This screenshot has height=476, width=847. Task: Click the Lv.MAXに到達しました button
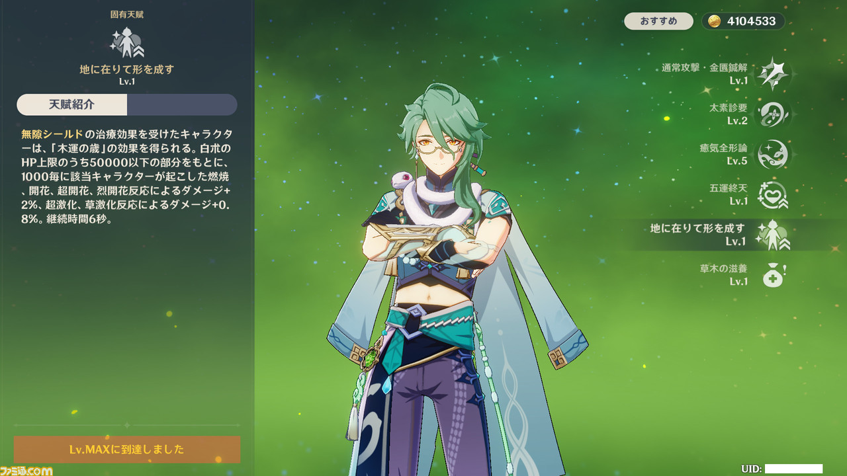pos(127,450)
